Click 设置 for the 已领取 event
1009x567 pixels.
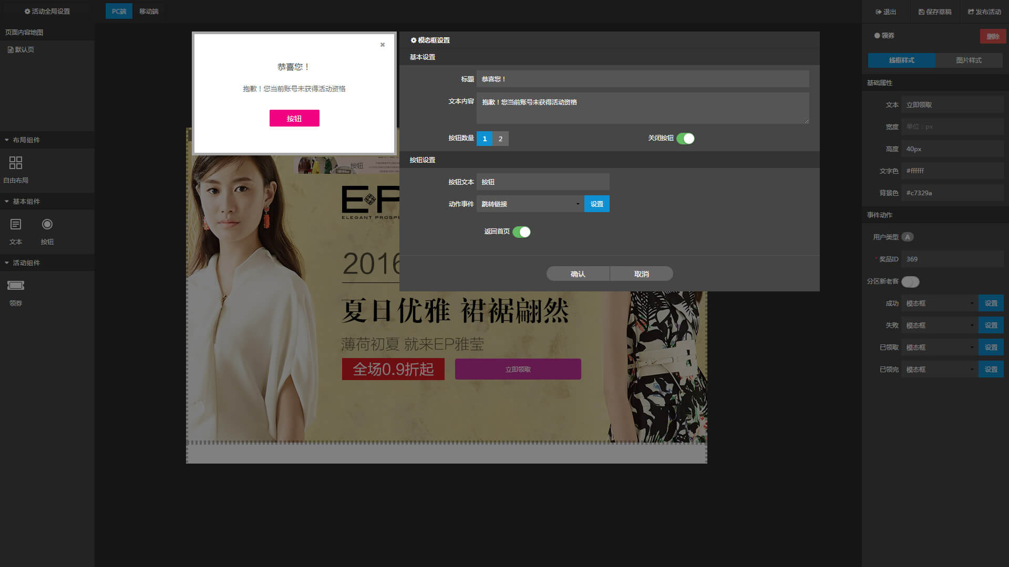[x=991, y=348]
